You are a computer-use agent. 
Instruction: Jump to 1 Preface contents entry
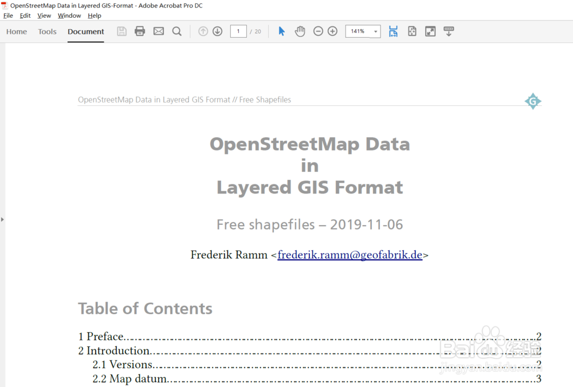tap(309, 336)
